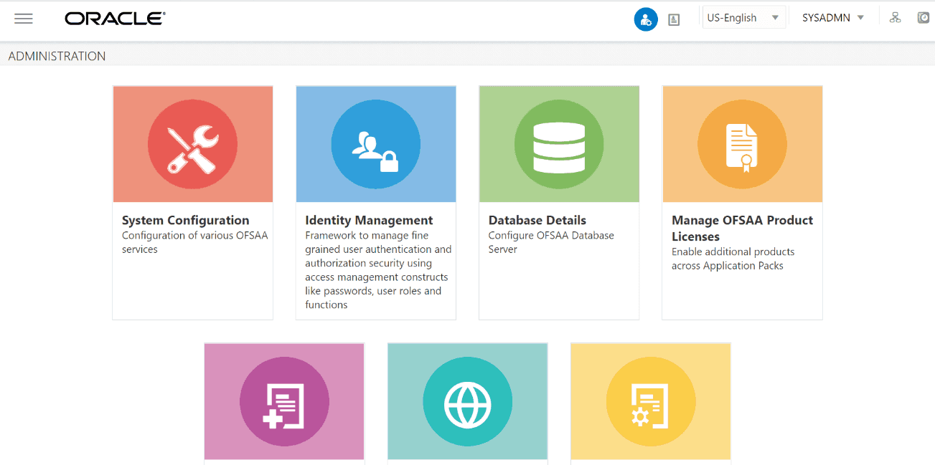Select the System Configuration wrench tool icon
The image size is (935, 465).
pos(192,143)
